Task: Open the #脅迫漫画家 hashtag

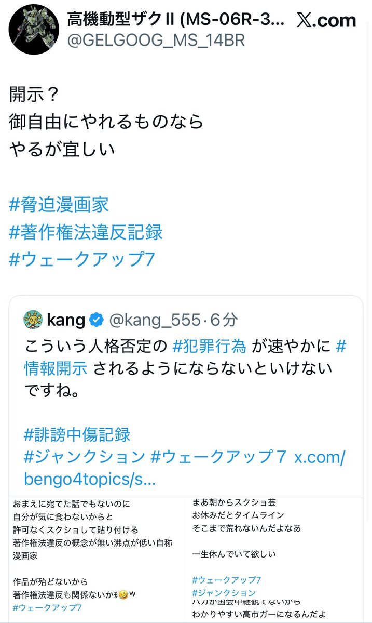Action: pos(59,204)
